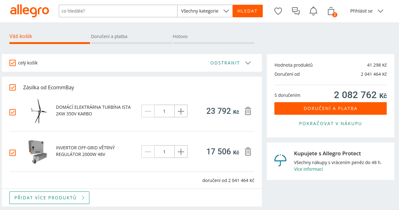Select the "Hotovo" step tab
This screenshot has height=210, width=399.
180,36
